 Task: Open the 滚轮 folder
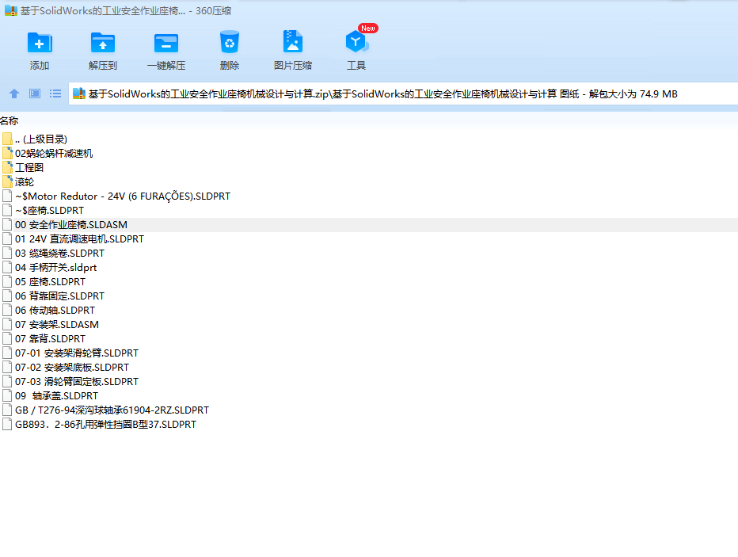click(x=25, y=181)
